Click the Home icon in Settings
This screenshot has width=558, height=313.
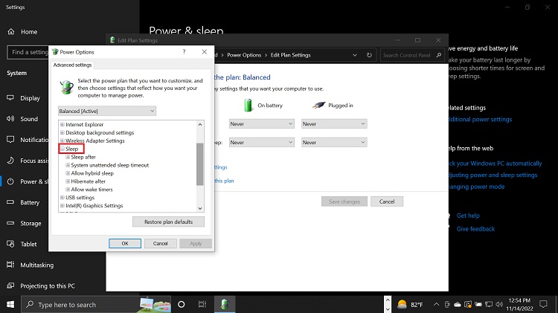tap(12, 32)
